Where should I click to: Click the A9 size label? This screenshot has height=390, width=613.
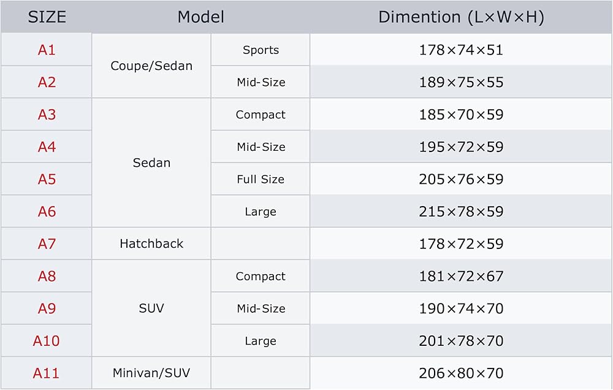[47, 308]
